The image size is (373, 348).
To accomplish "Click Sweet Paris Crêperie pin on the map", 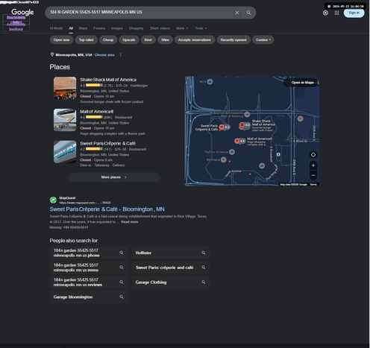I will (222, 127).
